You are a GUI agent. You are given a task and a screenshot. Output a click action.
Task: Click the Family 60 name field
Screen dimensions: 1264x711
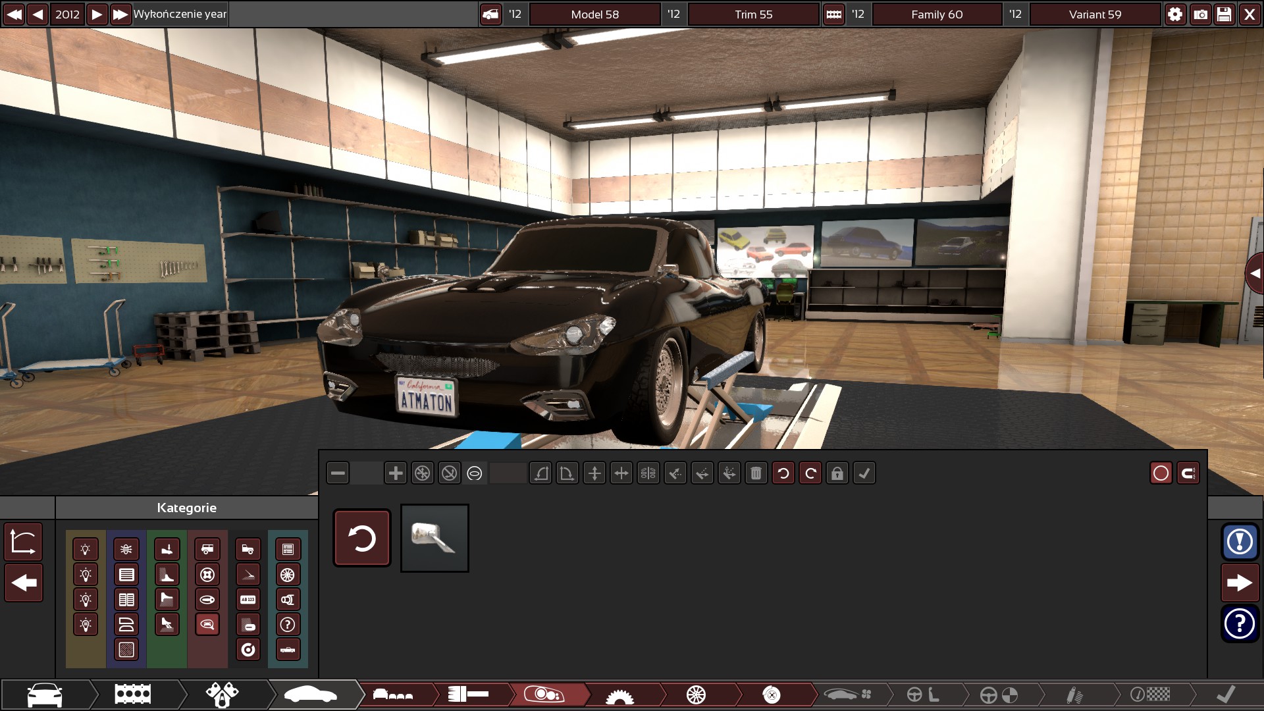coord(937,14)
